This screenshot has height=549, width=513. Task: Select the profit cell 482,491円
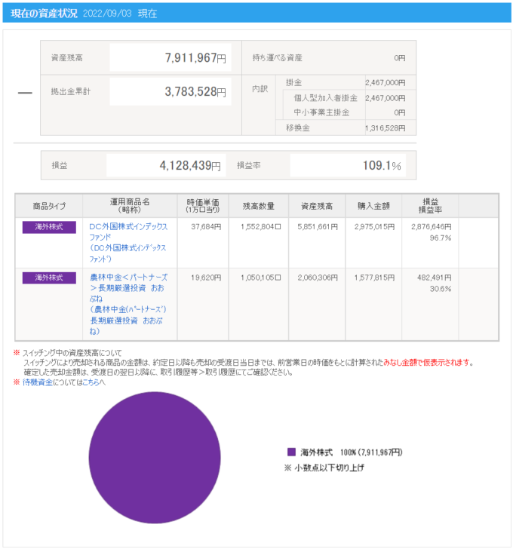[x=435, y=278]
